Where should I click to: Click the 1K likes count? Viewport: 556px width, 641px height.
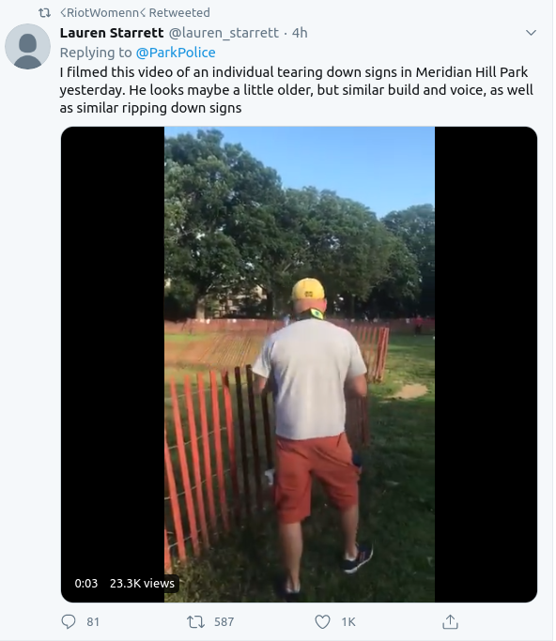348,622
